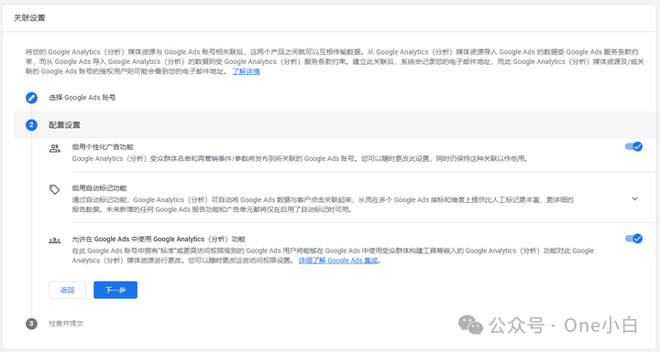This screenshot has width=660, height=352.
Task: Click the people icon beside personalized ads
Action: click(x=55, y=148)
